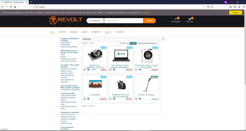The height and width of the screenshot is (131, 246).
Task: Open page actions three-dot menu
Action: [204, 7]
